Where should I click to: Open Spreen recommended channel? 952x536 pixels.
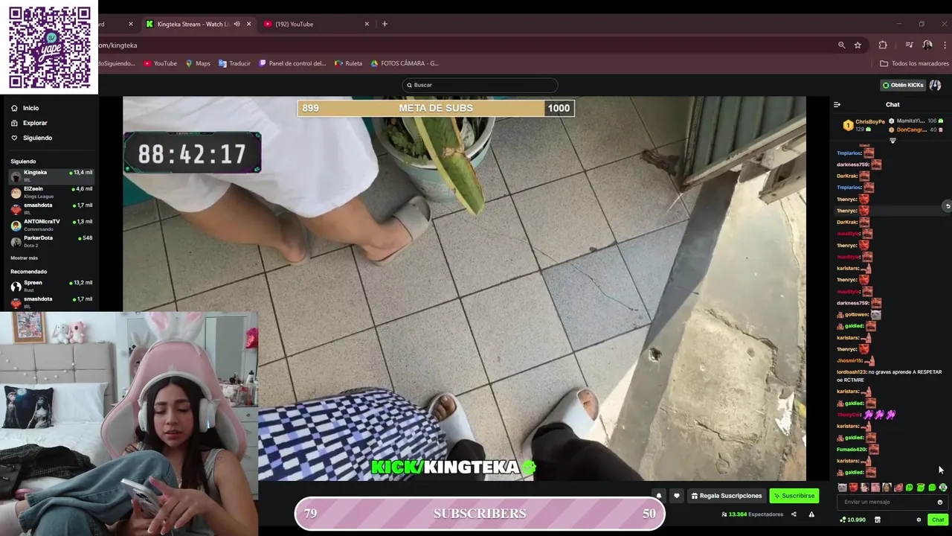coord(51,286)
